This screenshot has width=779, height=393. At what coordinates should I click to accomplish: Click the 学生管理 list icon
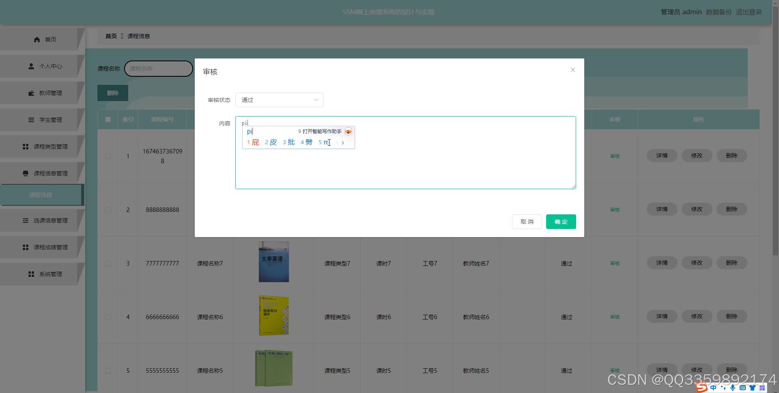pos(31,120)
